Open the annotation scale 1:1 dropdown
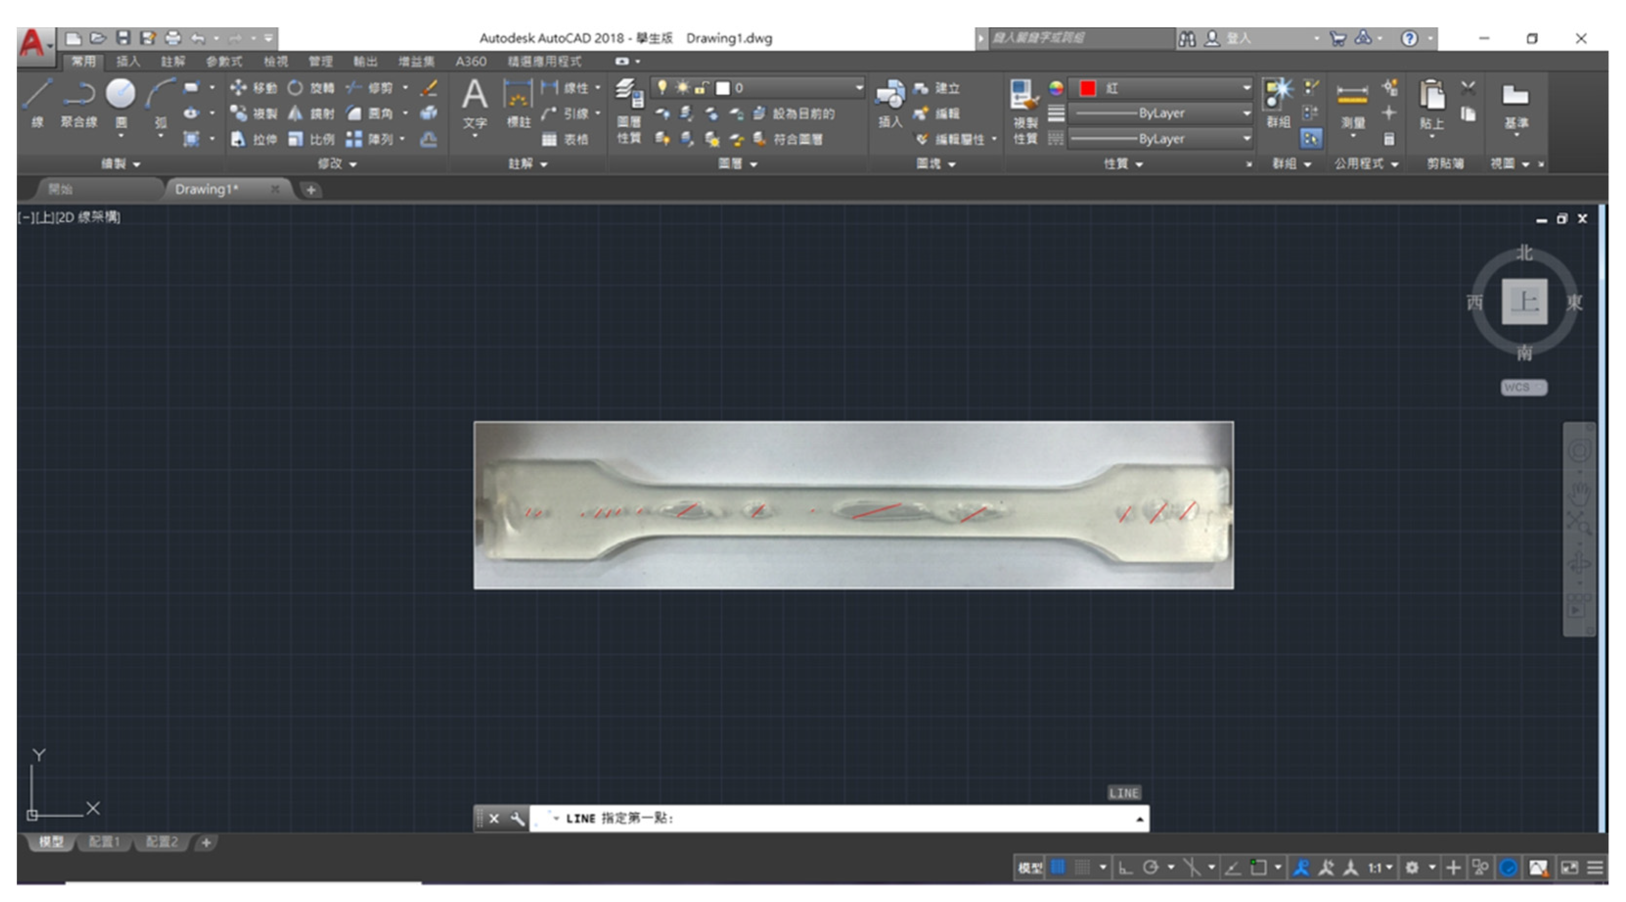The width and height of the screenshot is (1626, 902). (1380, 867)
